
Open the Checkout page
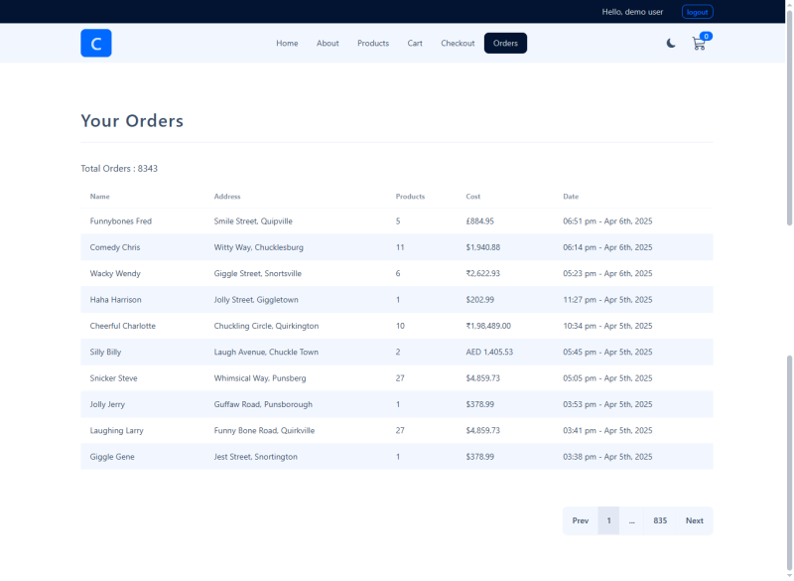[x=458, y=43]
